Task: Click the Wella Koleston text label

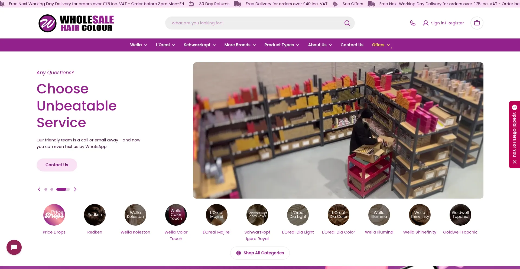Action: (135, 232)
